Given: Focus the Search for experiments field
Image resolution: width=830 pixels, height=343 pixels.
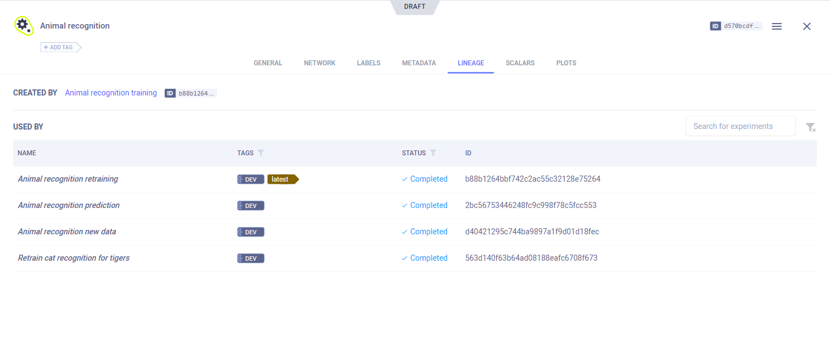Looking at the screenshot, I should (740, 126).
